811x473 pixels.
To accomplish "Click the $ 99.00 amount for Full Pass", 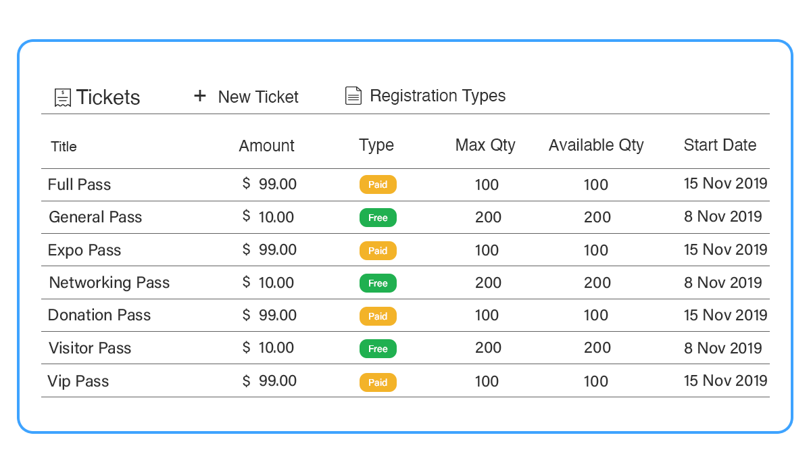I will [270, 184].
